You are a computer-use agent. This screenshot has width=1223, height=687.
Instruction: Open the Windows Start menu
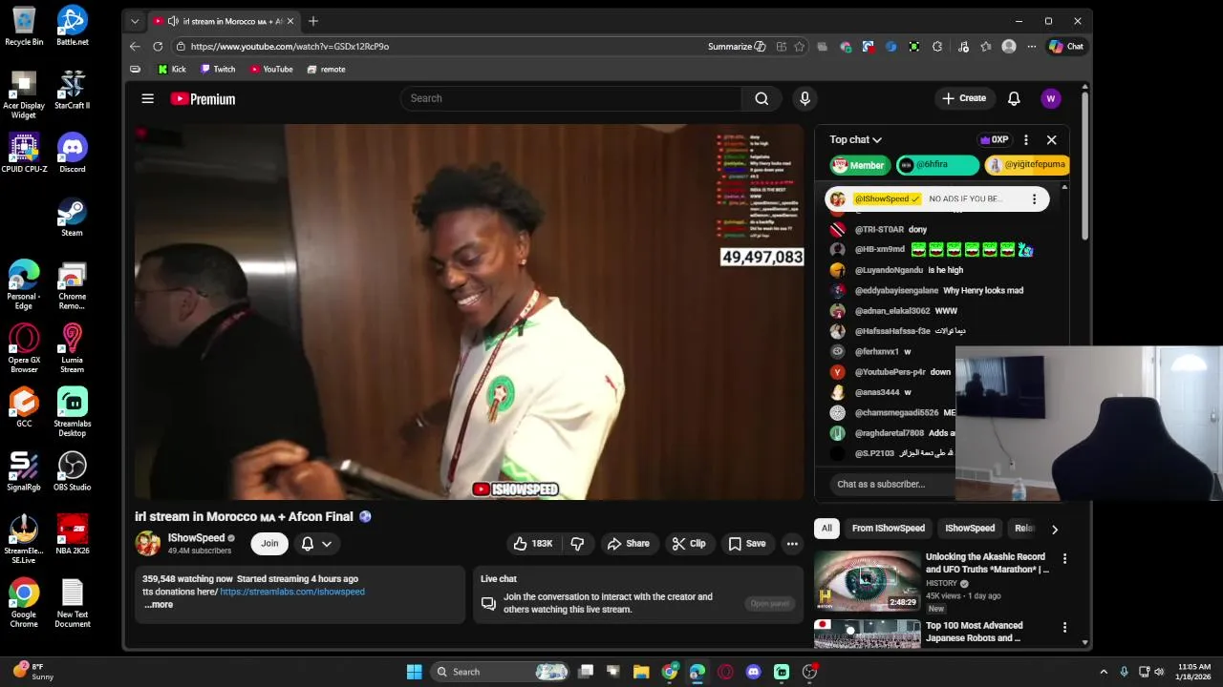coord(414,672)
